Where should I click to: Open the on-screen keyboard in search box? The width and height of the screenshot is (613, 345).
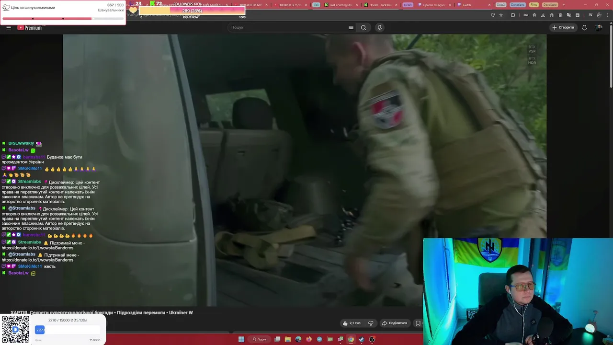tap(351, 27)
